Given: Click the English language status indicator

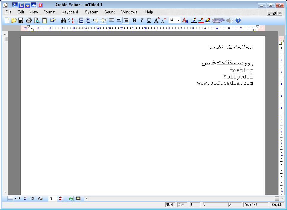Looking at the screenshot, I should (277, 205).
